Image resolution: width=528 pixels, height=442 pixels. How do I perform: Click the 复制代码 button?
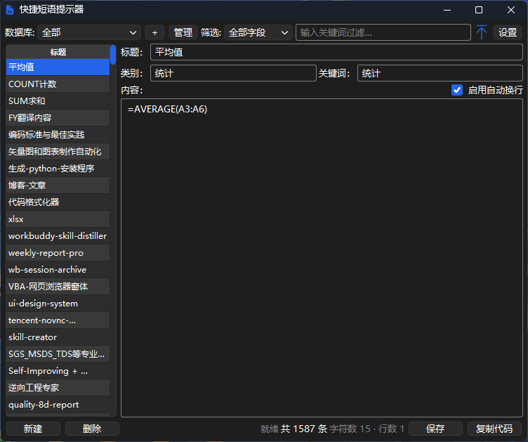(494, 429)
